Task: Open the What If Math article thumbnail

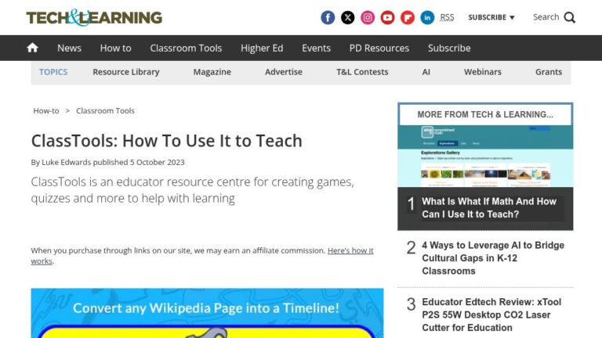Action: pyautogui.click(x=485, y=156)
